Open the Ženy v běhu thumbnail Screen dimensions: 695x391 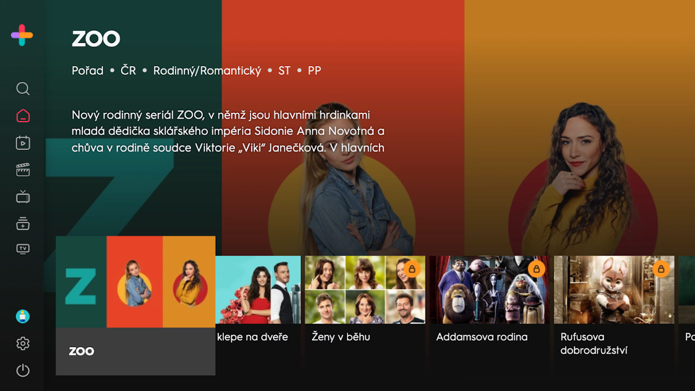pyautogui.click(x=365, y=290)
